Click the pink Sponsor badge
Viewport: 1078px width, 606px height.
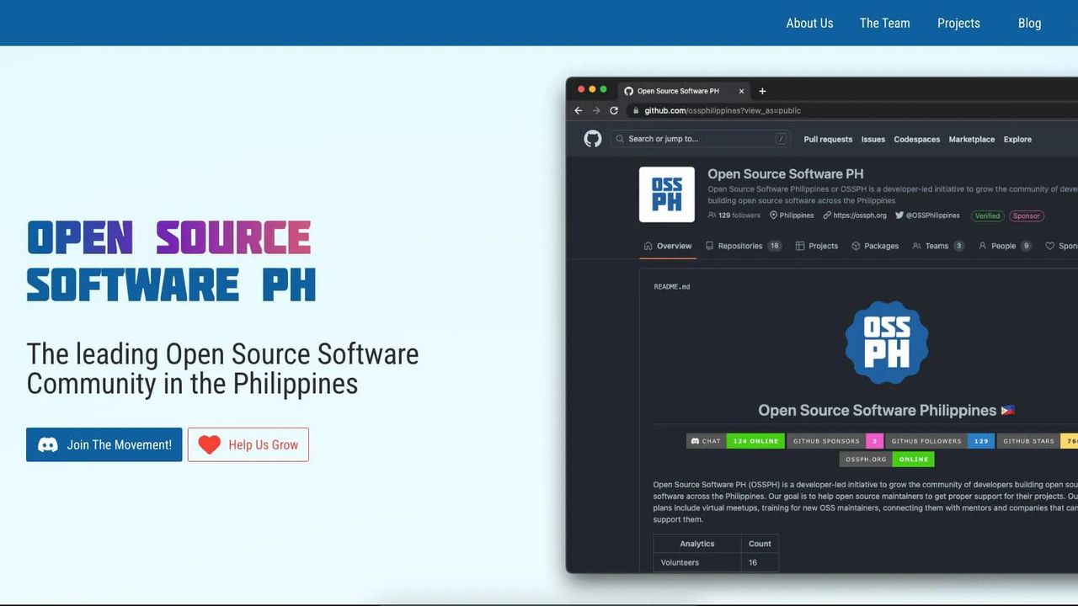[x=1026, y=215]
